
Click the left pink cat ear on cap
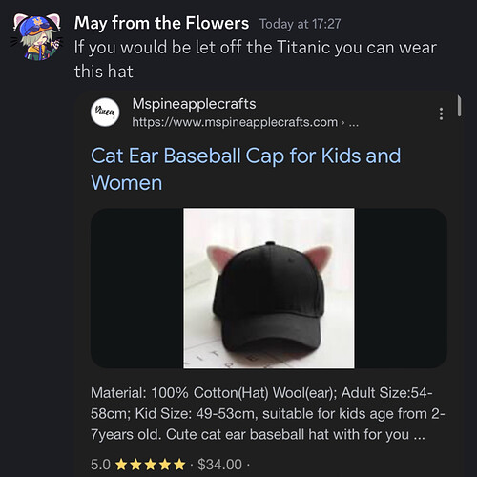click(x=219, y=258)
